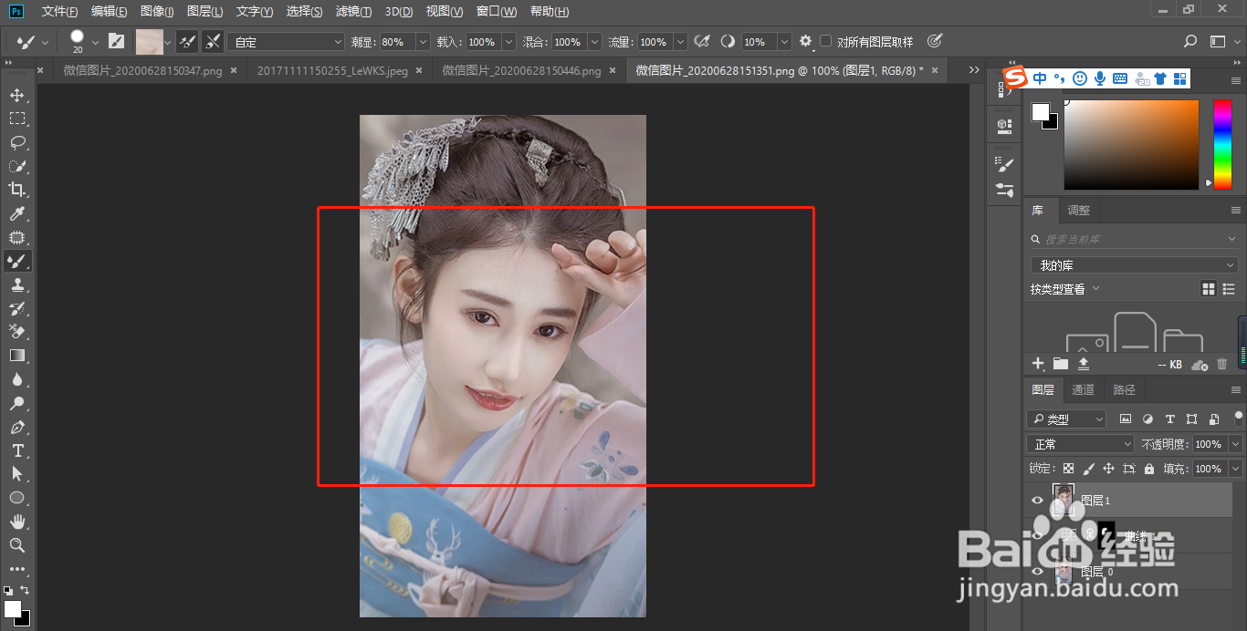Toggle clean brush after each stroke
The height and width of the screenshot is (631, 1247).
(x=213, y=41)
